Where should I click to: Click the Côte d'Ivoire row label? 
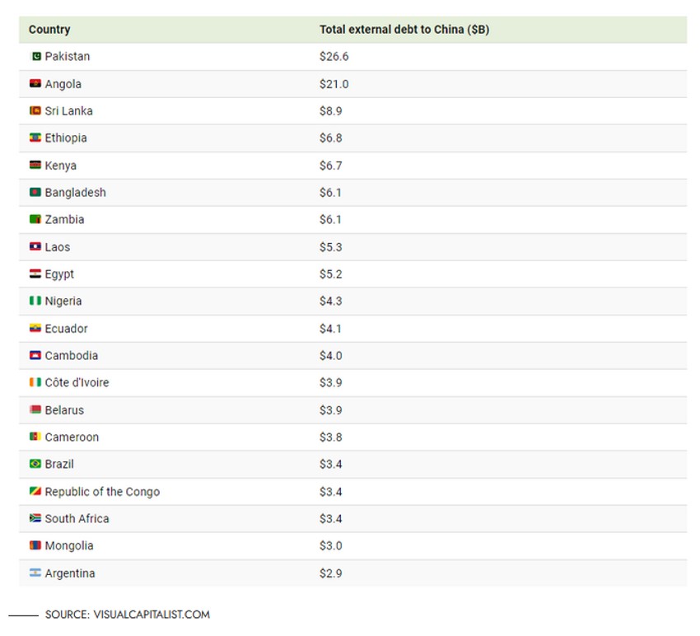coord(77,382)
